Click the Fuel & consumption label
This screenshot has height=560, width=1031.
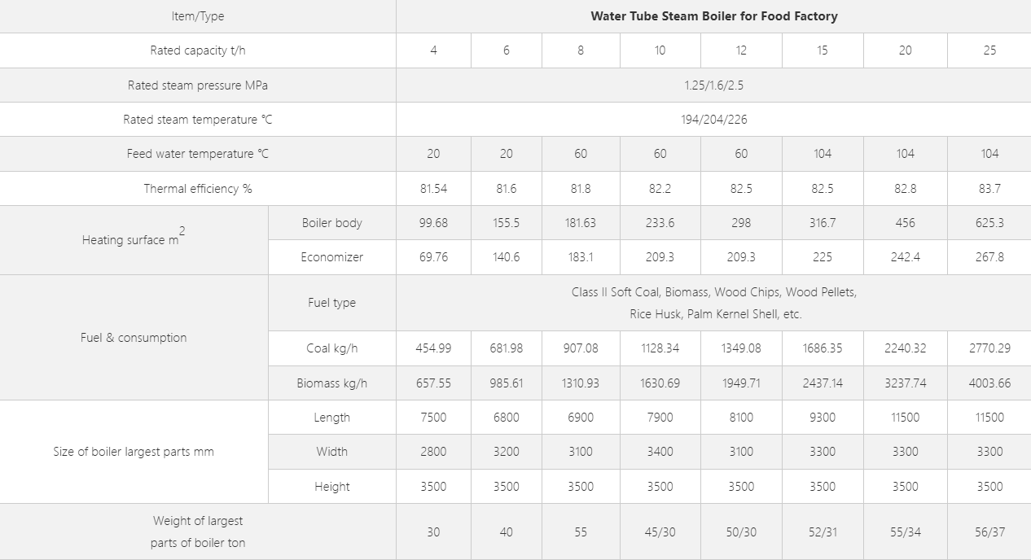coord(134,337)
